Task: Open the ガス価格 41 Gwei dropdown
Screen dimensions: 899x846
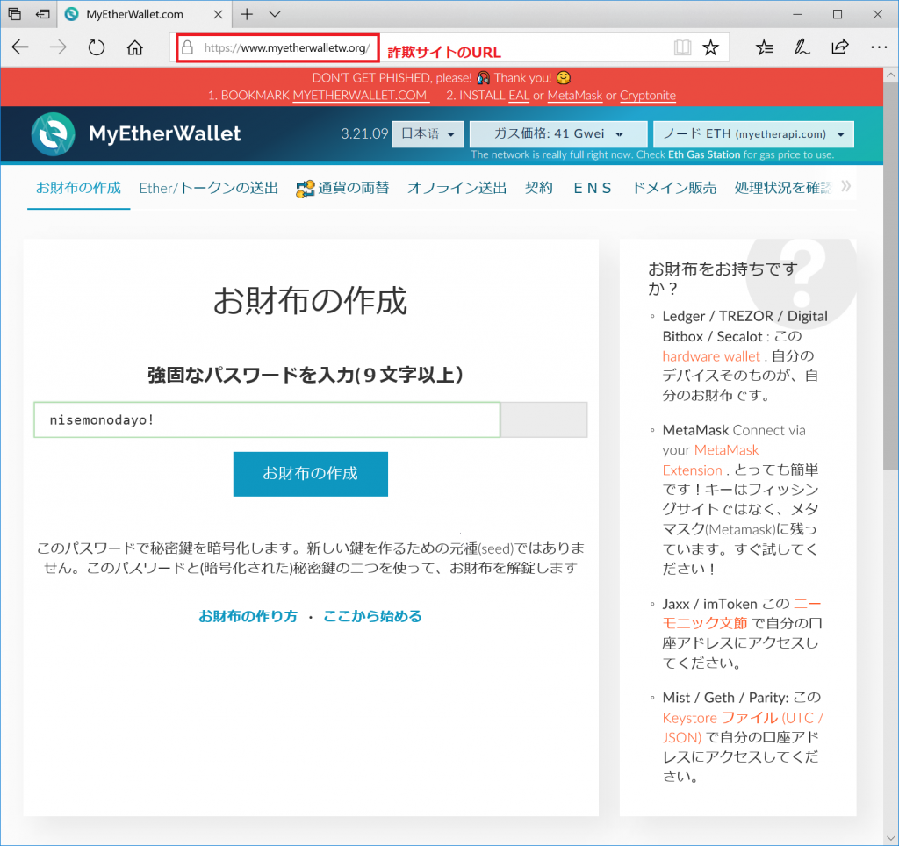Action: pyautogui.click(x=558, y=134)
